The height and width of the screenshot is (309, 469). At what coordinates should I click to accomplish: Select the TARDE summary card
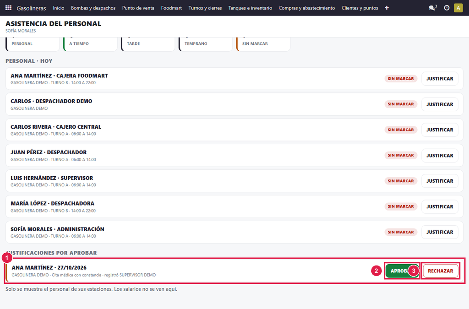(x=148, y=44)
